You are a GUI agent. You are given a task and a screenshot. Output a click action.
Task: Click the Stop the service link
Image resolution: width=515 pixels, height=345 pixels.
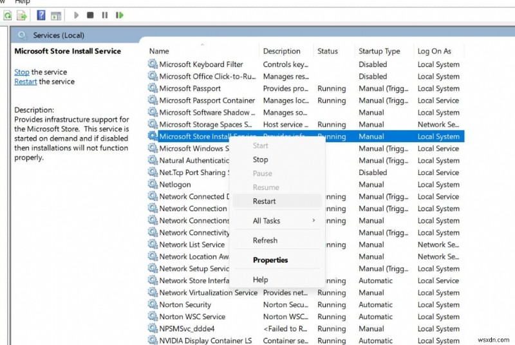tap(22, 72)
